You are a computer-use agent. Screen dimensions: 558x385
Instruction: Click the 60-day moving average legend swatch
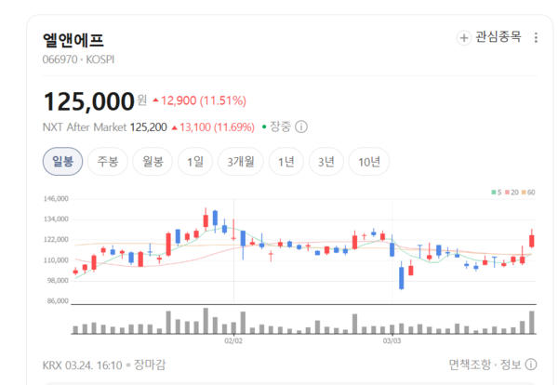tap(524, 192)
